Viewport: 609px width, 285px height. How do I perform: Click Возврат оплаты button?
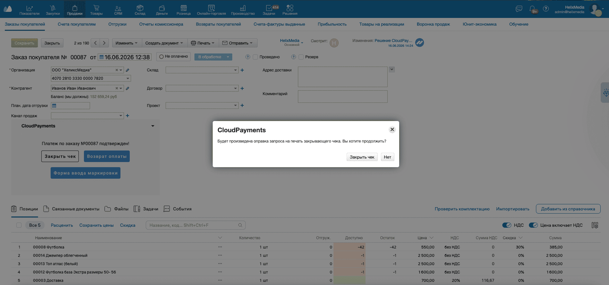point(107,156)
